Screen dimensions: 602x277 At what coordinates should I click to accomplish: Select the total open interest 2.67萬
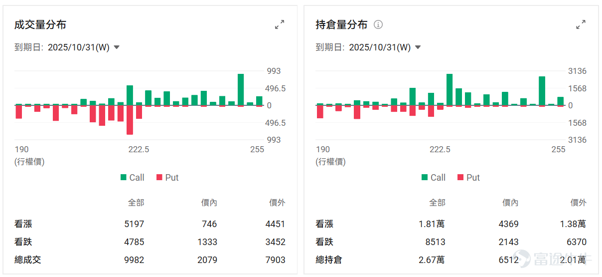pyautogui.click(x=432, y=260)
